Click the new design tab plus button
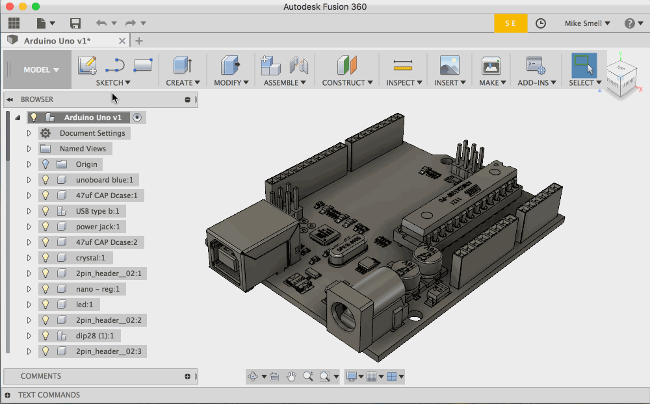The image size is (650, 404). pos(138,41)
